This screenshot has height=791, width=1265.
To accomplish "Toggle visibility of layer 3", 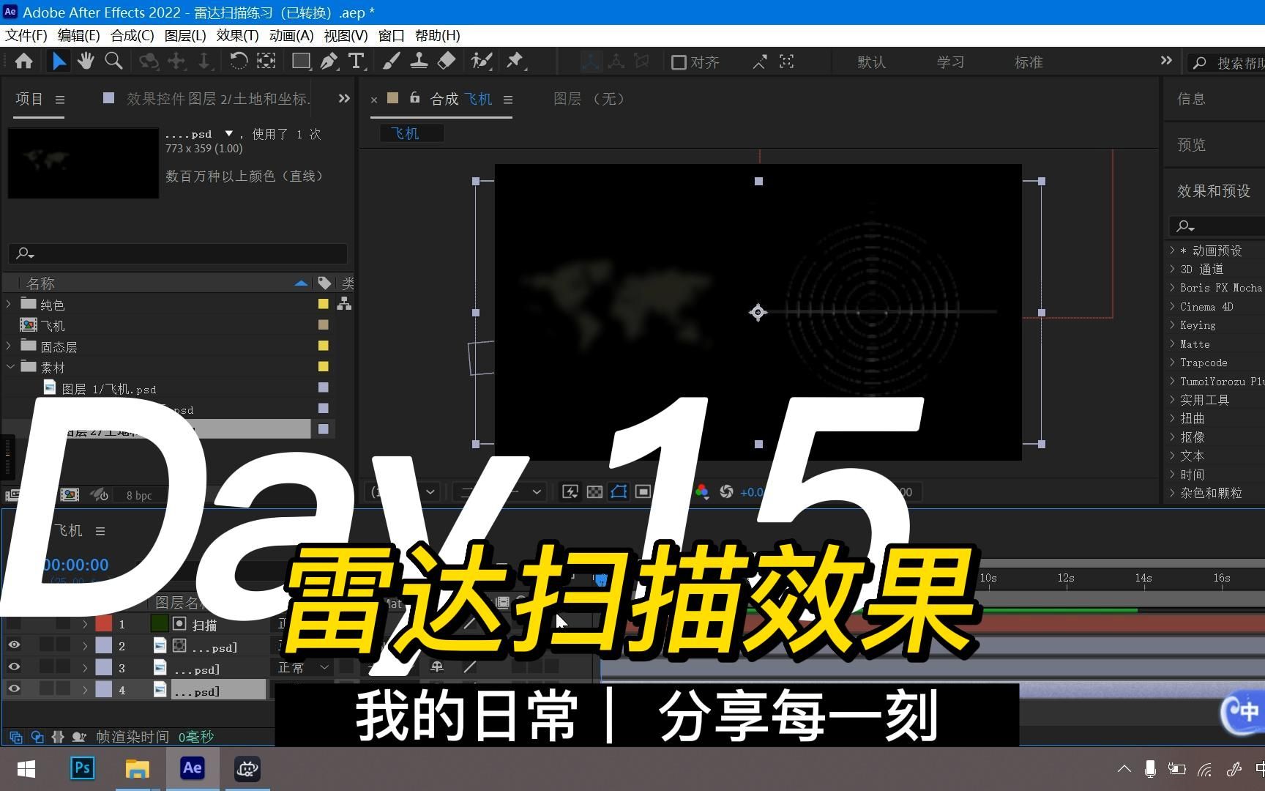I will (x=14, y=667).
